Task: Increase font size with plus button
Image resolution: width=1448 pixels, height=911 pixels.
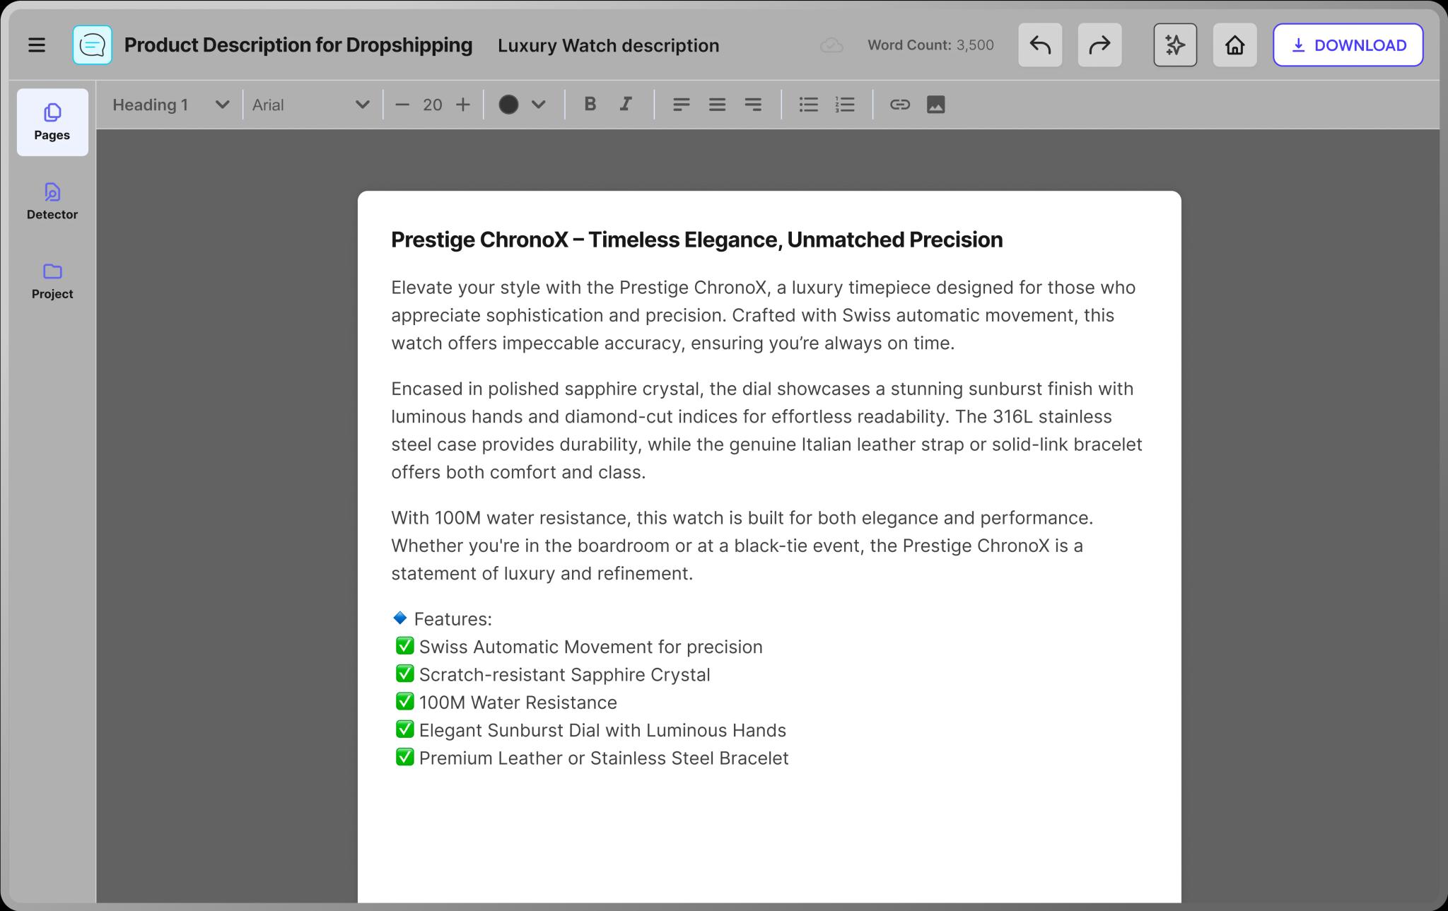Action: (463, 105)
